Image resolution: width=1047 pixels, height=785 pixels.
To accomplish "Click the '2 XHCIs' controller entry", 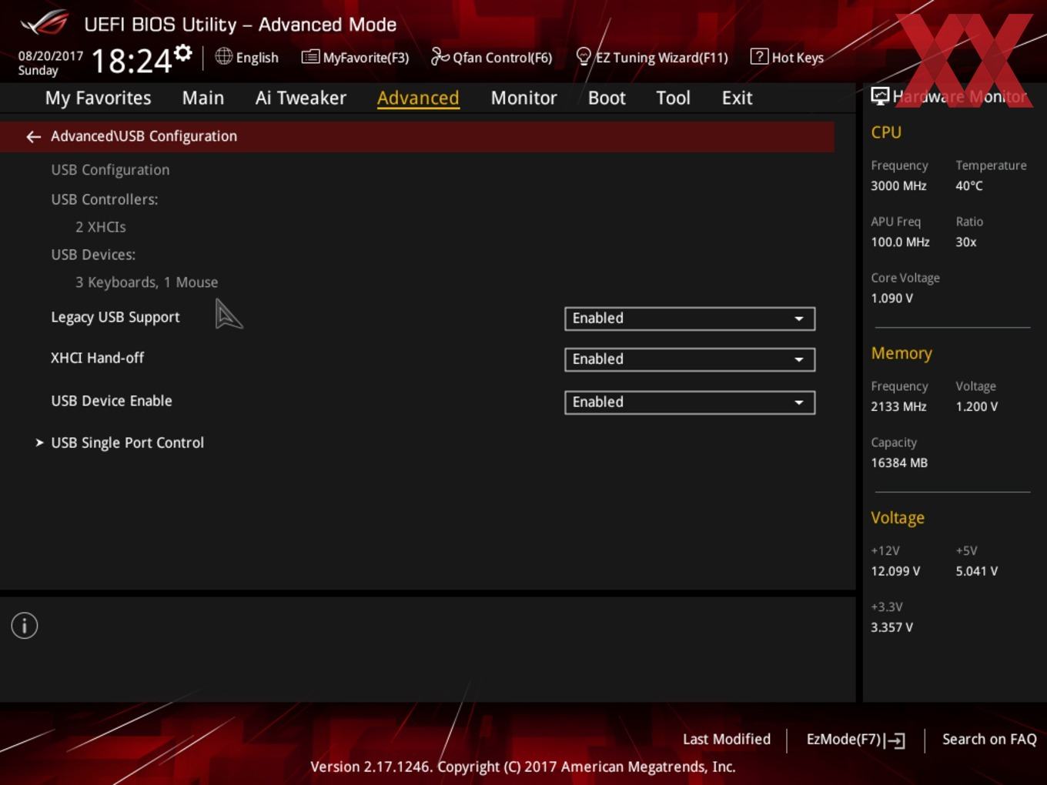I will (101, 227).
